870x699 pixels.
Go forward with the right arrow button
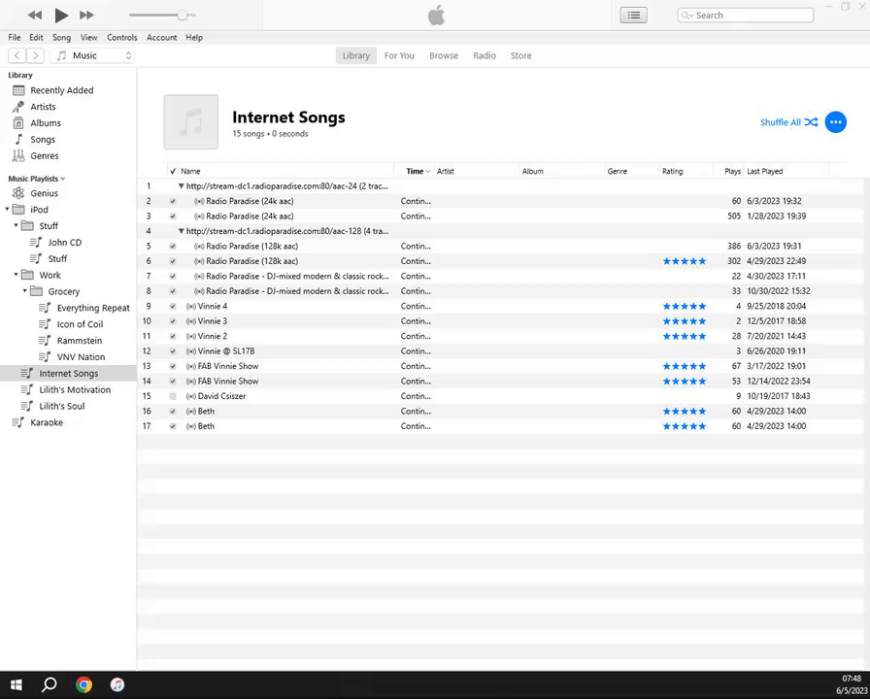pyautogui.click(x=36, y=55)
